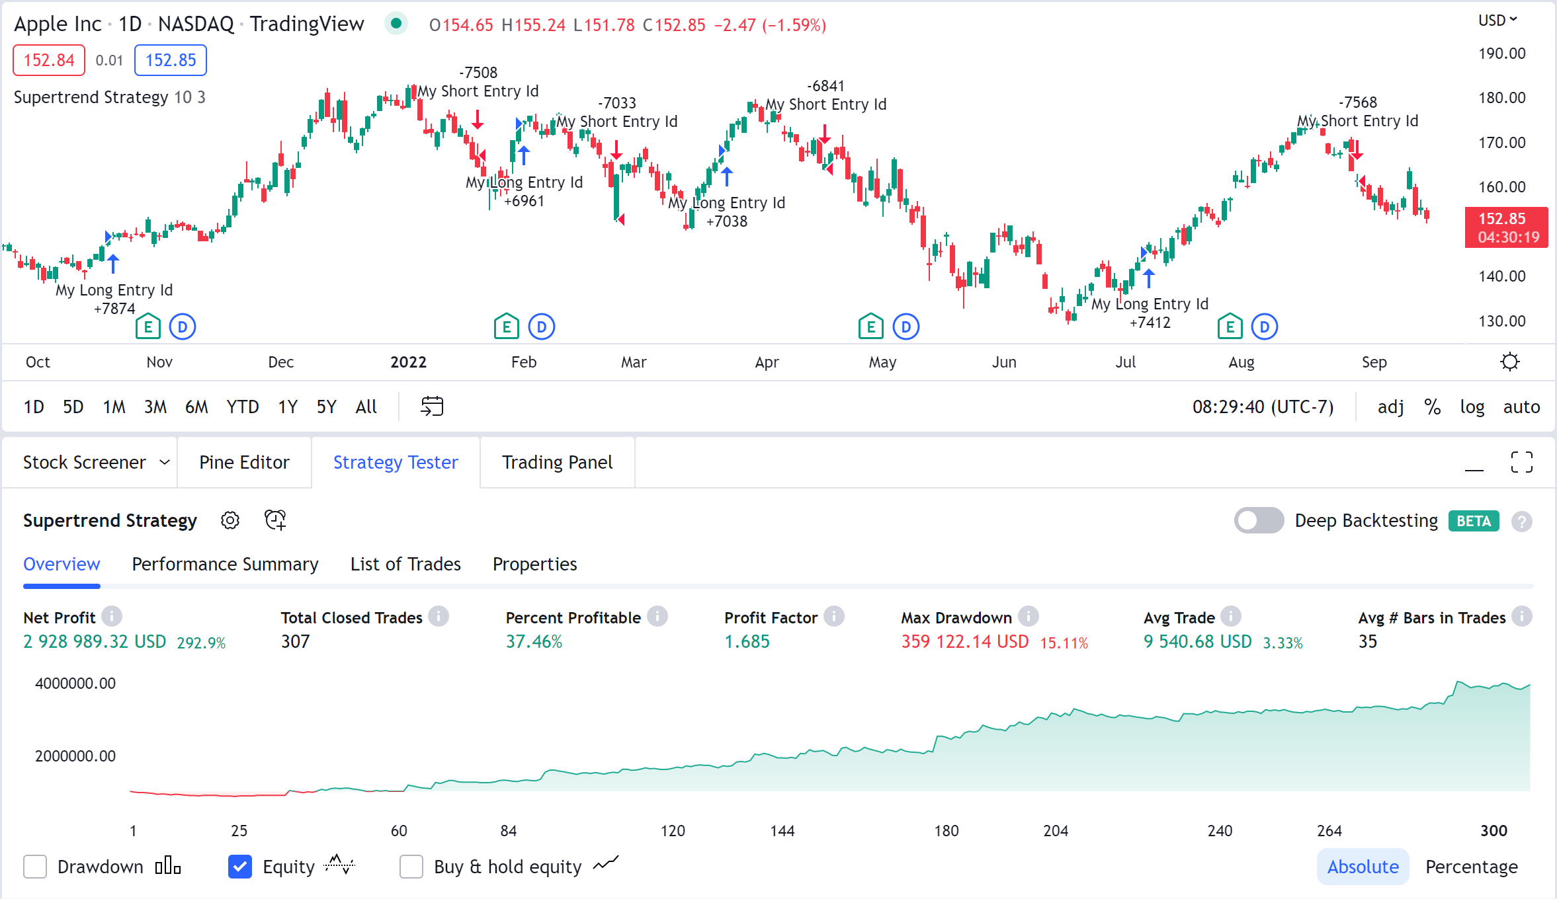Open bar replay mode
Screen dimensions: 1557x899
pyautogui.click(x=432, y=406)
